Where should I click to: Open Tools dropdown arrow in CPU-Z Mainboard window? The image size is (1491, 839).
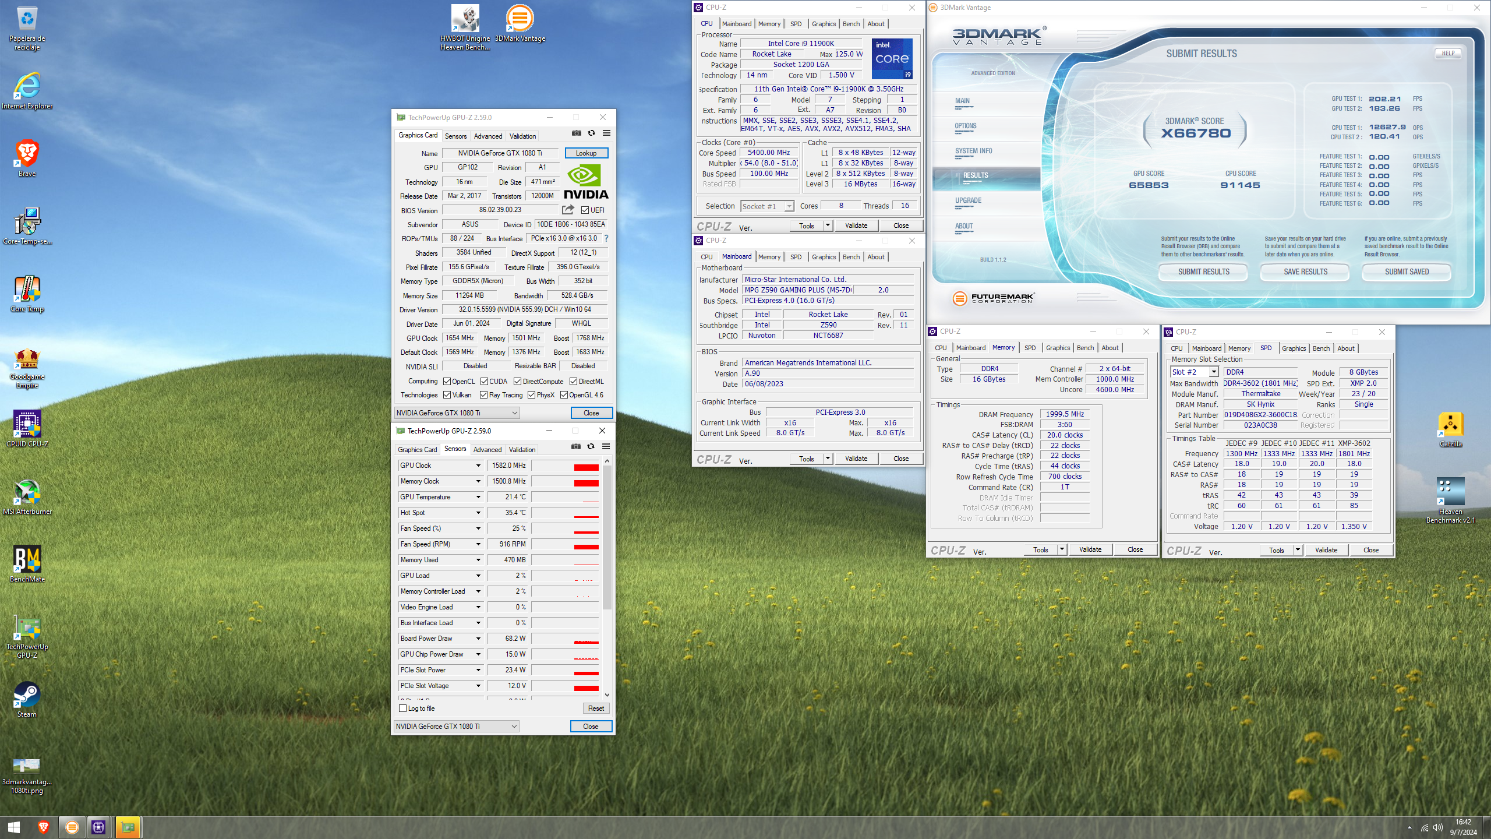(828, 459)
